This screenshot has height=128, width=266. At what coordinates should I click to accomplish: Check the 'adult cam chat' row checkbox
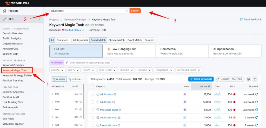pyautogui.click(x=92, y=117)
